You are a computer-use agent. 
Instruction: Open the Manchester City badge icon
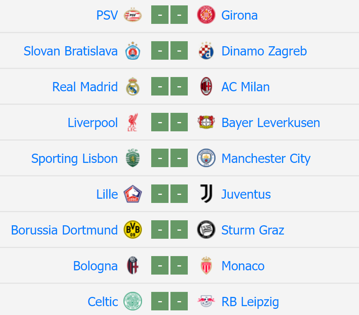pos(206,159)
